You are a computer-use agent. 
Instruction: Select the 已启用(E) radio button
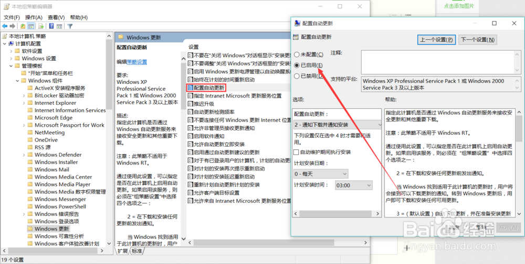pos(296,65)
